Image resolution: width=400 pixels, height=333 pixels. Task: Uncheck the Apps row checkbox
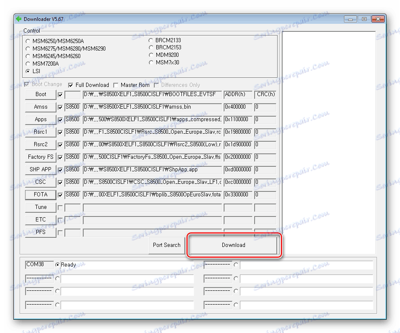click(x=60, y=120)
